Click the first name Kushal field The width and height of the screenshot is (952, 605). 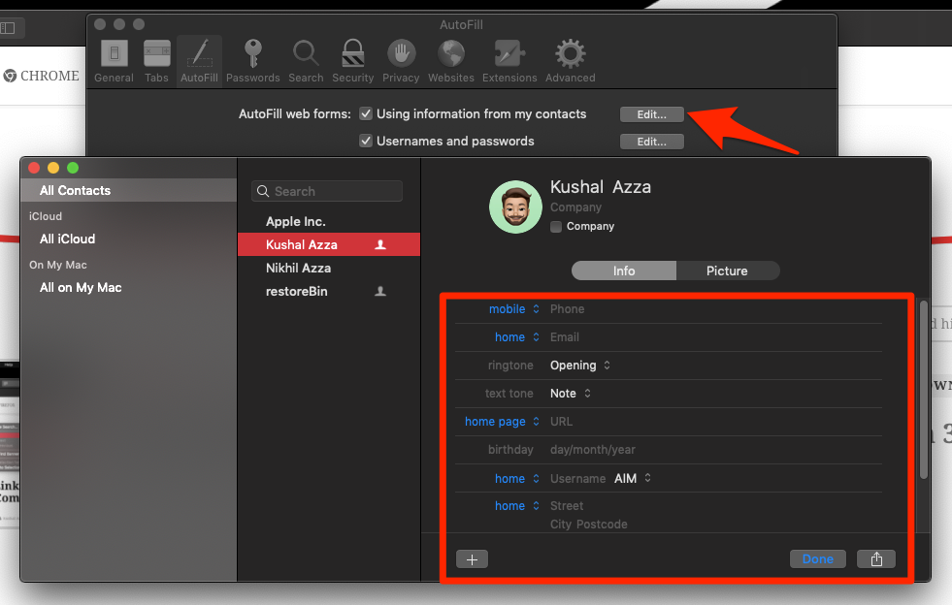[576, 187]
